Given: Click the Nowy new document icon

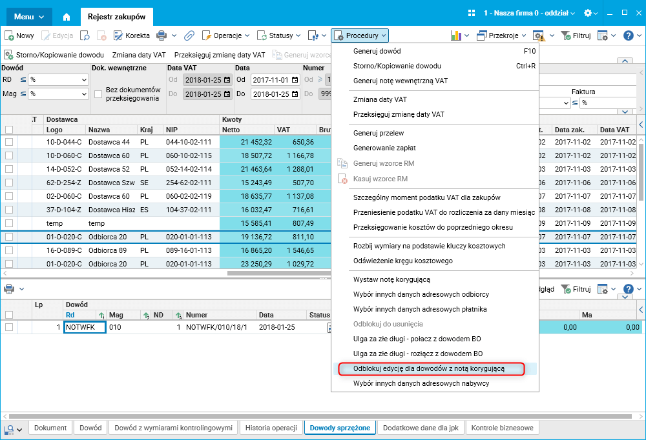Looking at the screenshot, I should click(x=9, y=36).
